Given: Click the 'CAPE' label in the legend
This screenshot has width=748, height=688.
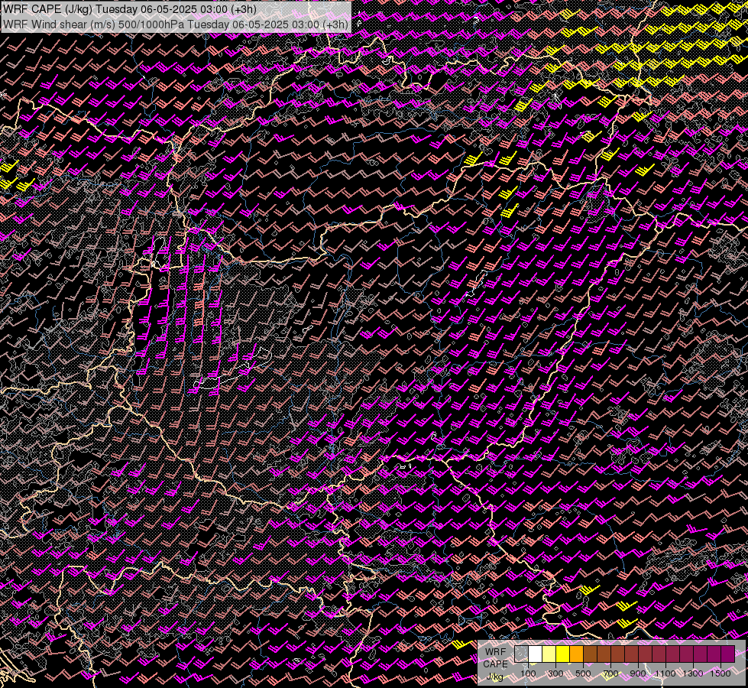Looking at the screenshot, I should click(x=495, y=664).
